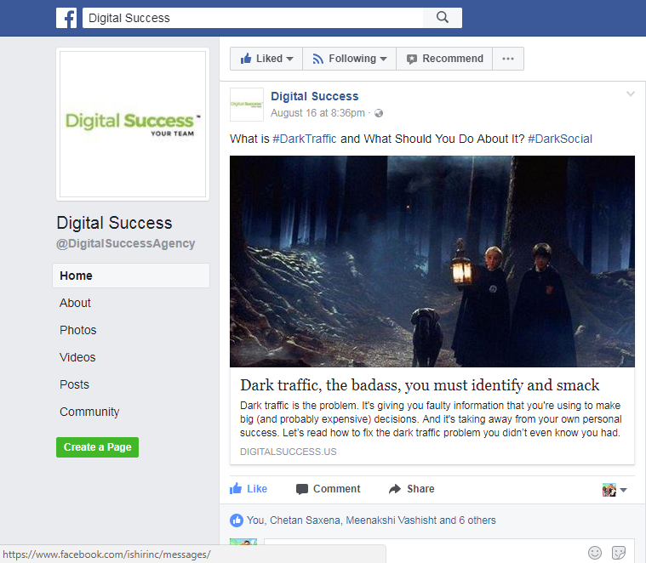Click the article description text
This screenshot has height=563, width=646.
tap(431, 419)
